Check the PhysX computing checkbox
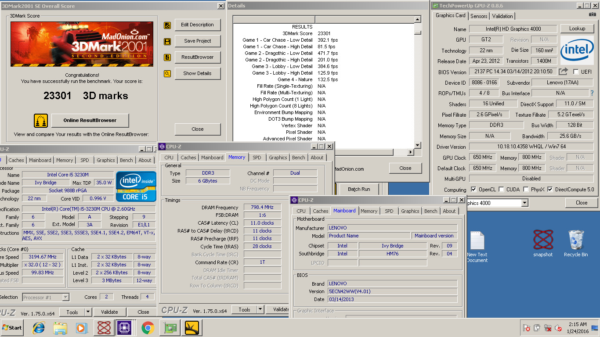 point(526,190)
